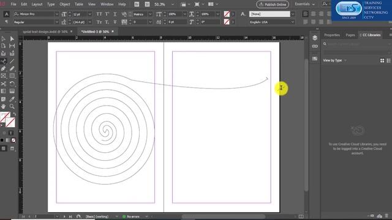
Task: Toggle Small Caps formatting
Action: 99,22
